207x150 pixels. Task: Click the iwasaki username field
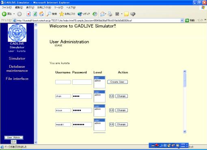coord(63,124)
